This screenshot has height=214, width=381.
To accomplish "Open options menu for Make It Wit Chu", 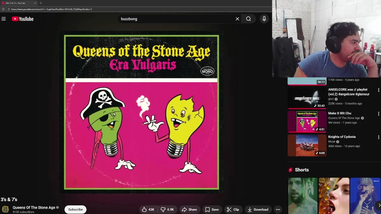I will point(378,114).
